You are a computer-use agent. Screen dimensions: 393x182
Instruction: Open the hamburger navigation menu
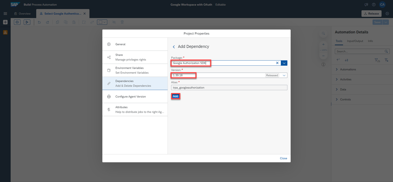pos(5,14)
